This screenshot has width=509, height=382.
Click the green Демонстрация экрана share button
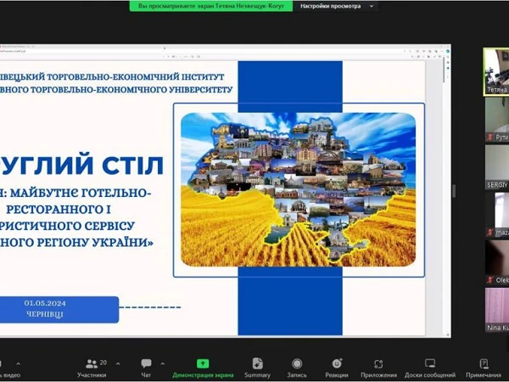coord(203,368)
